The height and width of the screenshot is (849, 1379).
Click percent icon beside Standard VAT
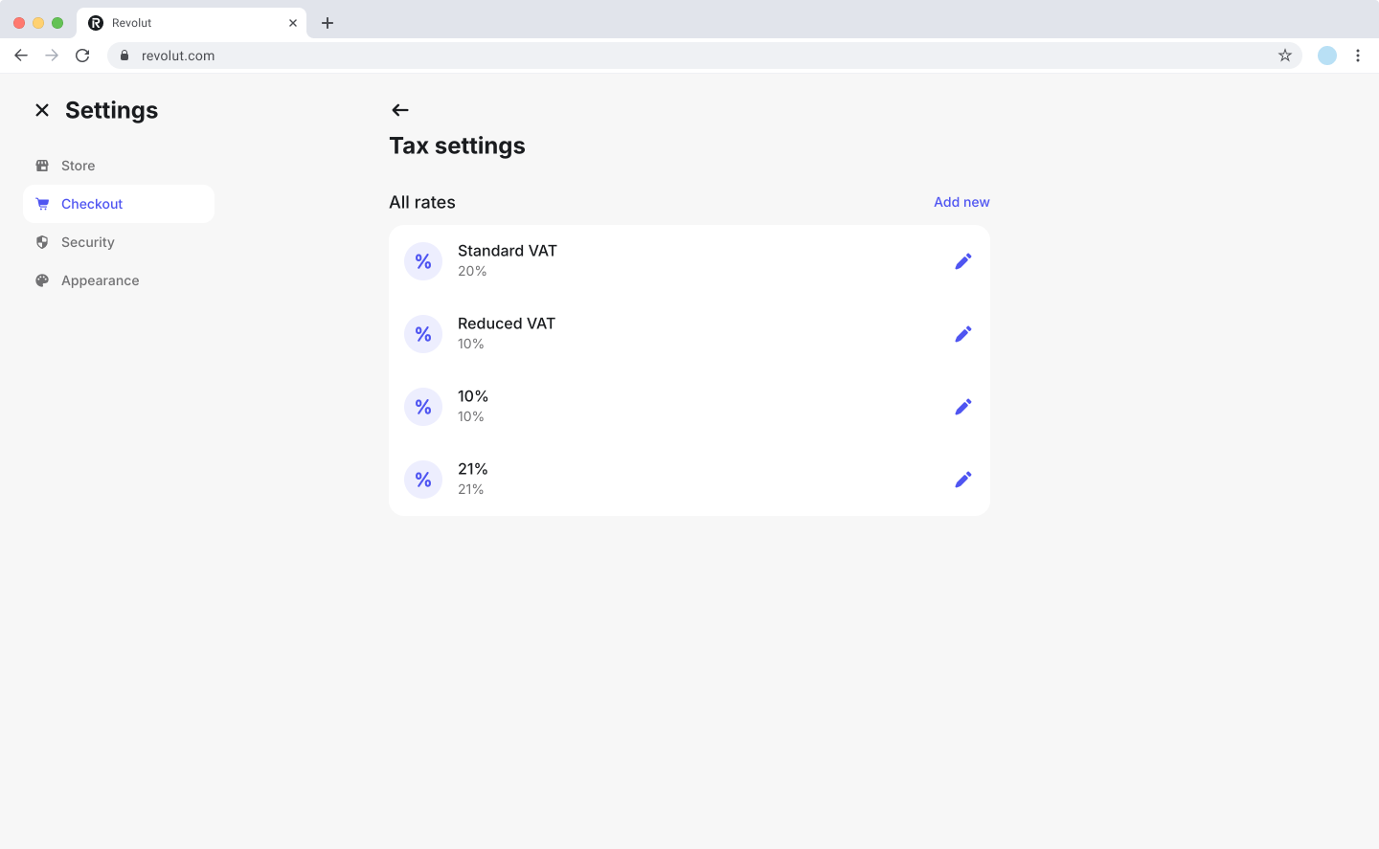[423, 261]
